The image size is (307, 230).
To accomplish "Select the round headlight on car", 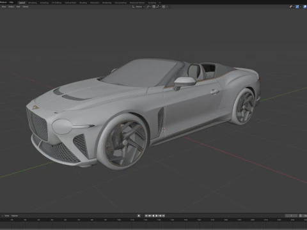I will (61, 126).
